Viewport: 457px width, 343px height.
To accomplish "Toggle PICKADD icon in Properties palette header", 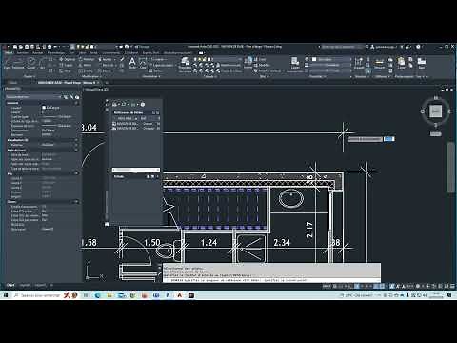I will pyautogui.click(x=66, y=97).
